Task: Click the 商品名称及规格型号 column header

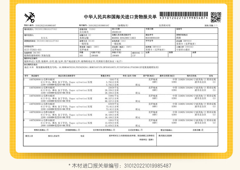Action: click(x=67, y=76)
